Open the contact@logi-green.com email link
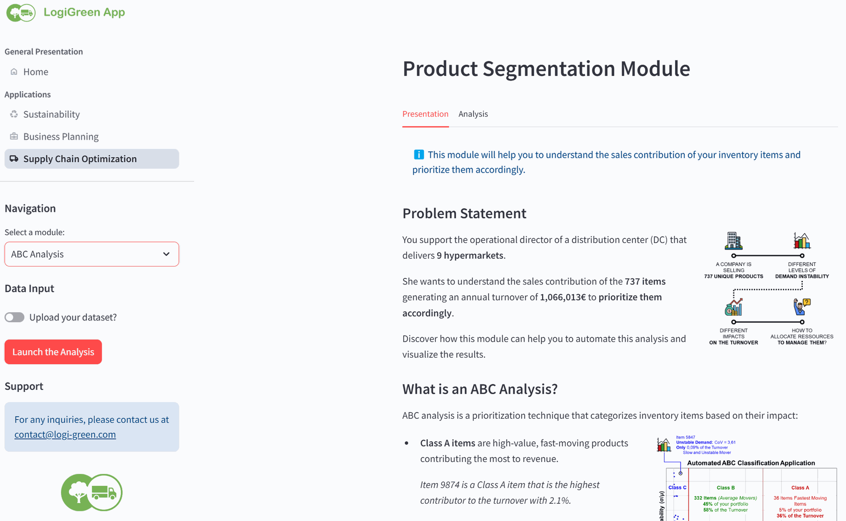Image resolution: width=846 pixels, height=521 pixels. 65,434
